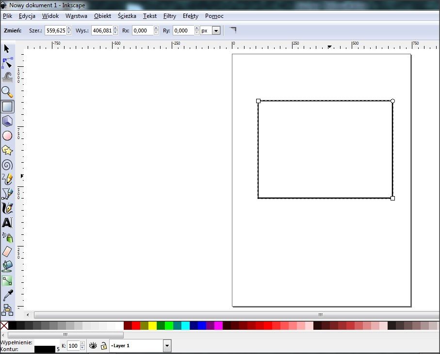440x354 pixels.
Task: Select the Star polygon tool
Action: pyautogui.click(x=7, y=150)
